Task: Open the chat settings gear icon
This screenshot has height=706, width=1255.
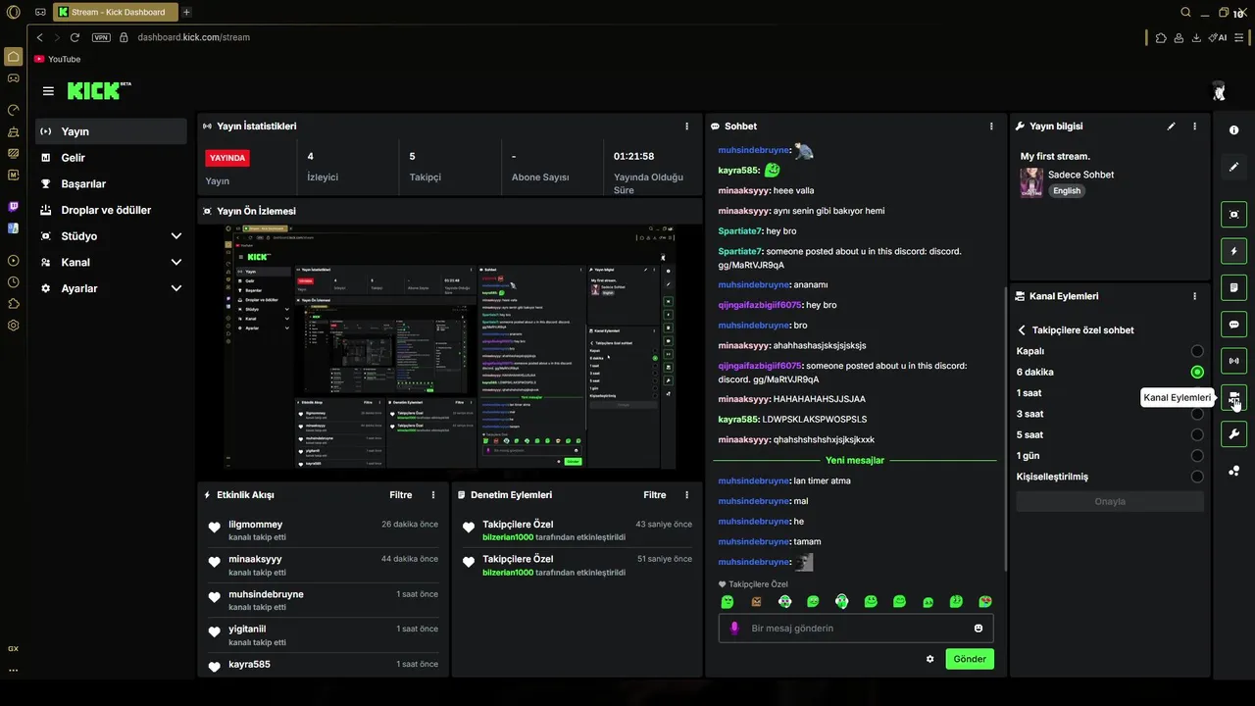Action: click(x=929, y=659)
